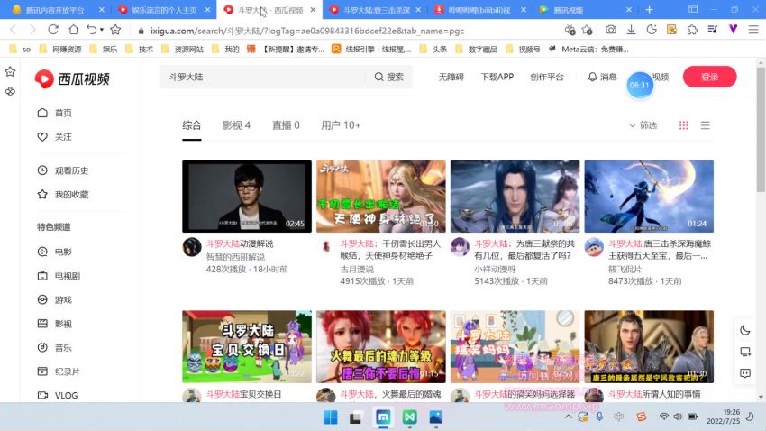Expand the 筛选 filter dropdown
Screen dimensions: 766x431
click(x=643, y=125)
